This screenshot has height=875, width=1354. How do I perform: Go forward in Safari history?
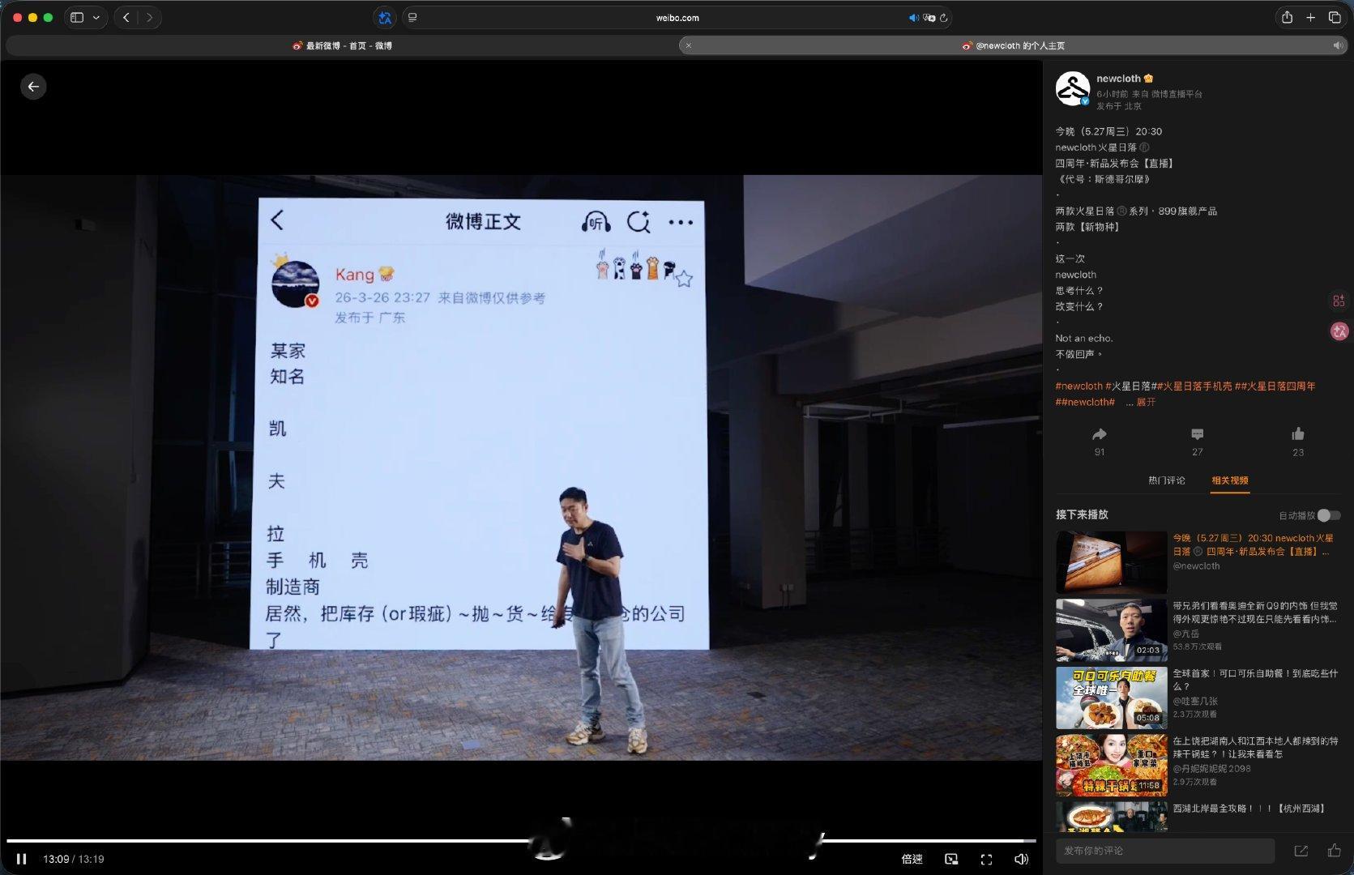pyautogui.click(x=149, y=18)
